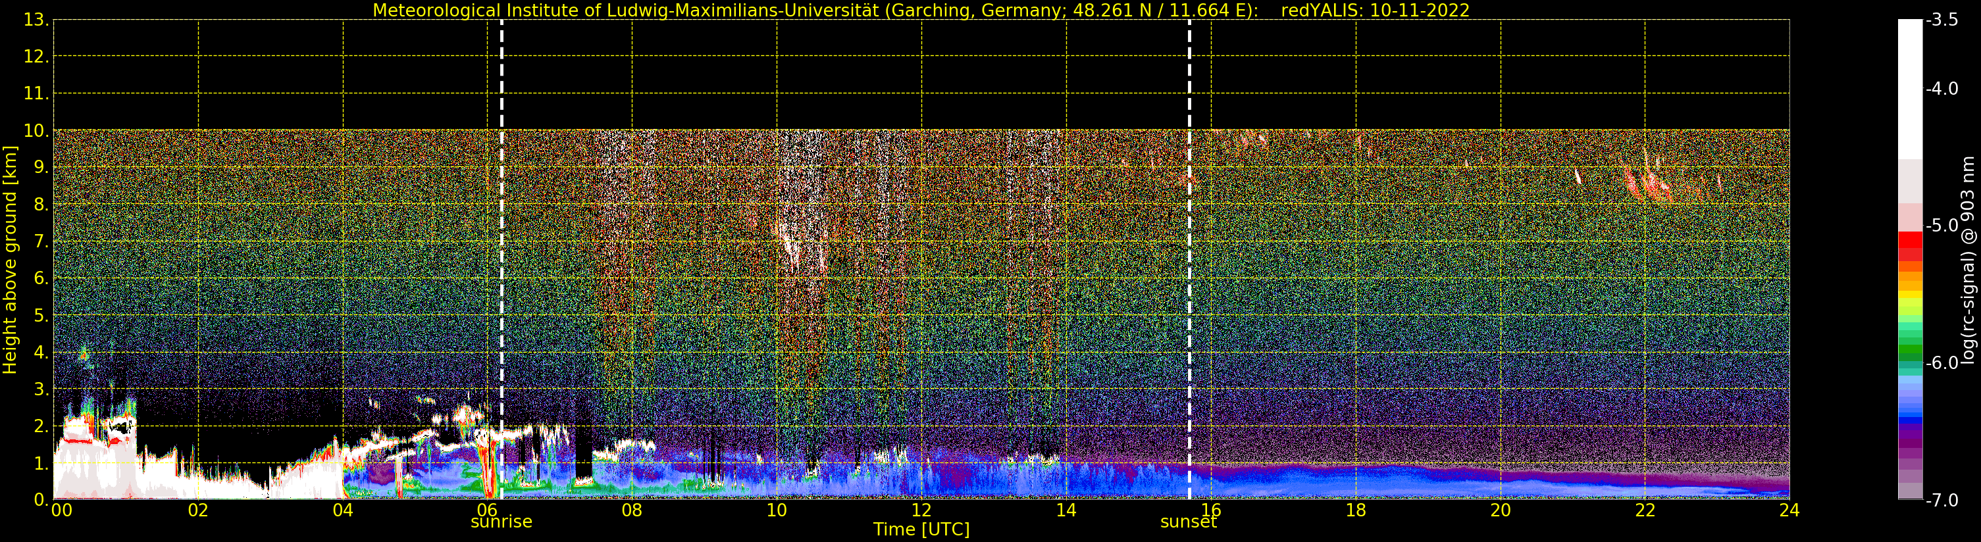The height and width of the screenshot is (542, 1981).
Task: Click the height axis tick label 3
Action: (41, 389)
